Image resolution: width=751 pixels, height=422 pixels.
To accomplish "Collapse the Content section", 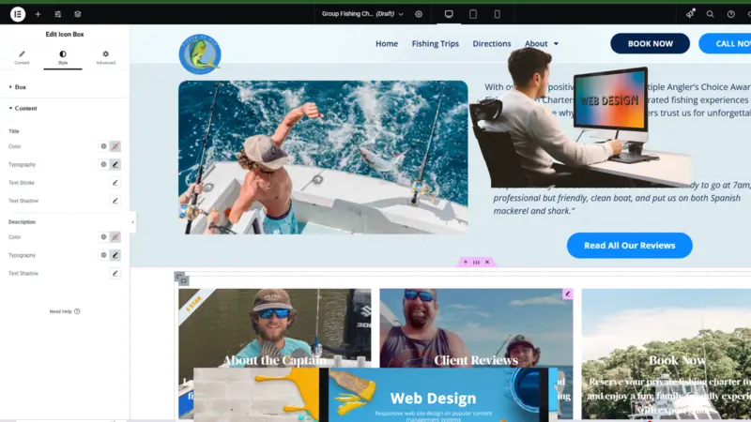I will (x=65, y=108).
